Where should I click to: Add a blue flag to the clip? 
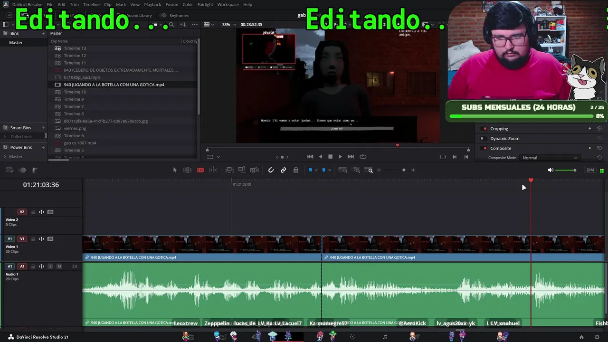click(310, 170)
